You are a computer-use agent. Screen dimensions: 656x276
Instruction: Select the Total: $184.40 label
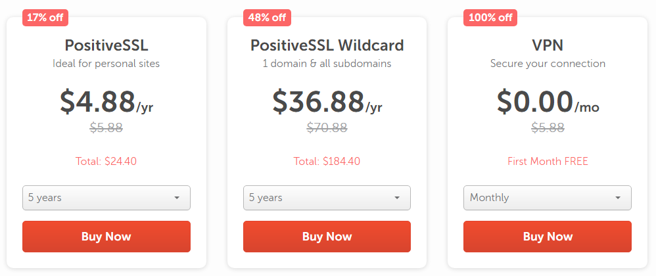pos(327,161)
